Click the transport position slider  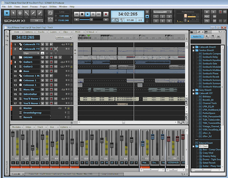pyautogui.click(x=91, y=20)
